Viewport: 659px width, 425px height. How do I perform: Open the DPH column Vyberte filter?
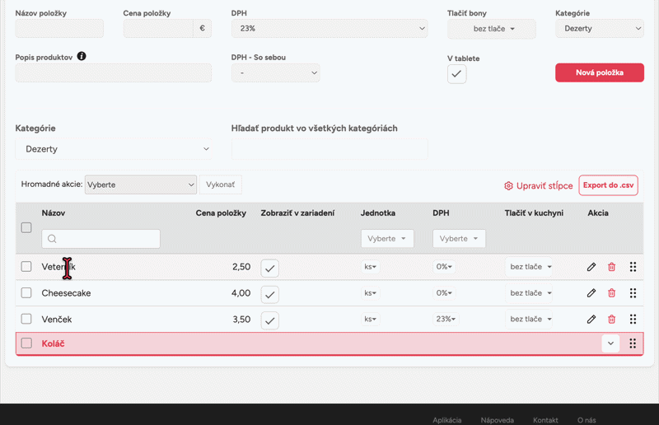(x=459, y=238)
